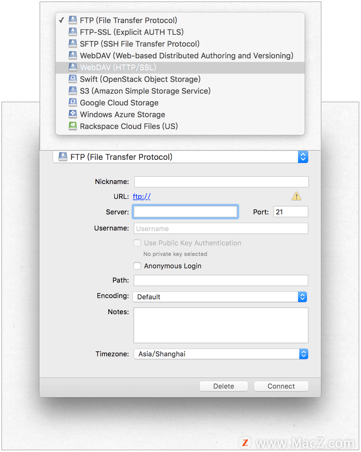Choose Windows Azure Storage protocol

tap(180, 115)
